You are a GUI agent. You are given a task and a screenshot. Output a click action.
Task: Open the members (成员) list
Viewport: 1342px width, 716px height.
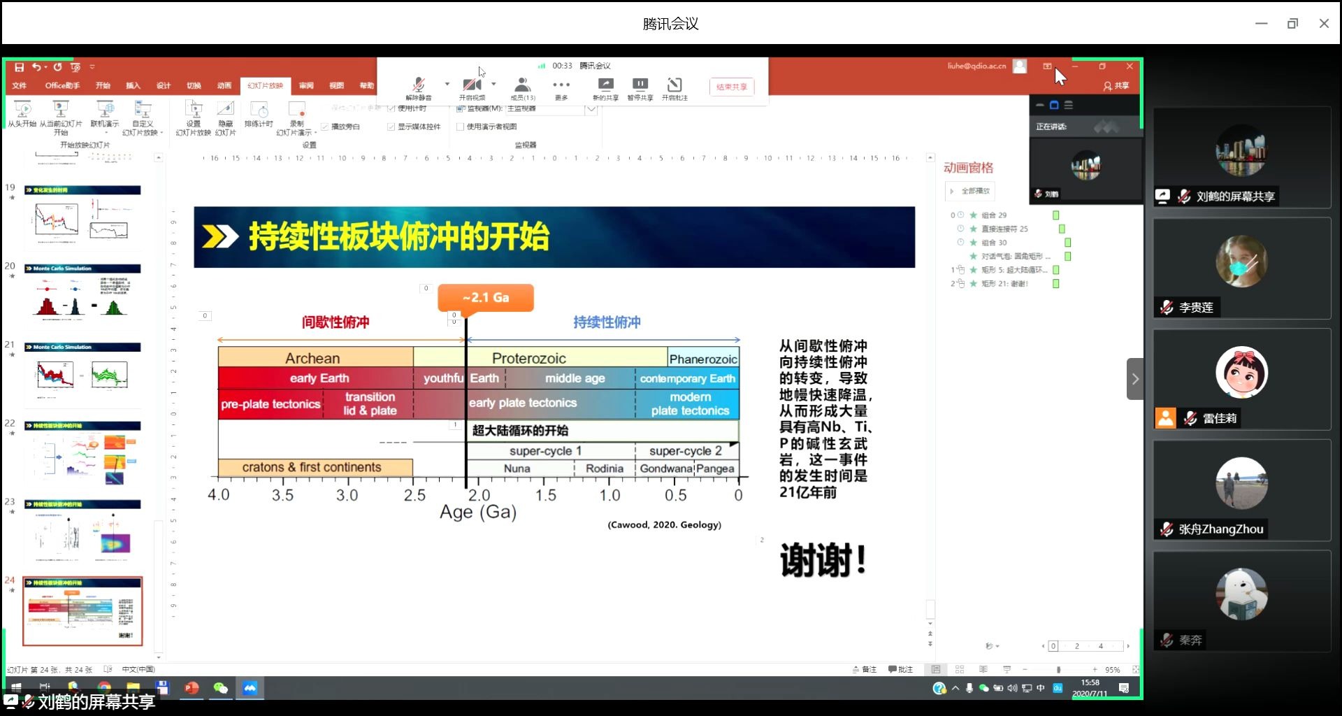pyautogui.click(x=522, y=89)
